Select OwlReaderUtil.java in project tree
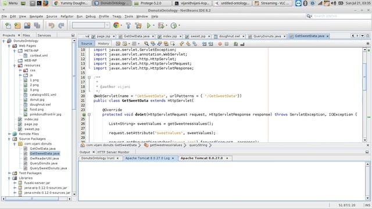 44,158
